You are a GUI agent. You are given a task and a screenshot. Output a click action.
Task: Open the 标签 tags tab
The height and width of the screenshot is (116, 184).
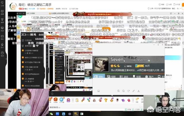(137, 76)
